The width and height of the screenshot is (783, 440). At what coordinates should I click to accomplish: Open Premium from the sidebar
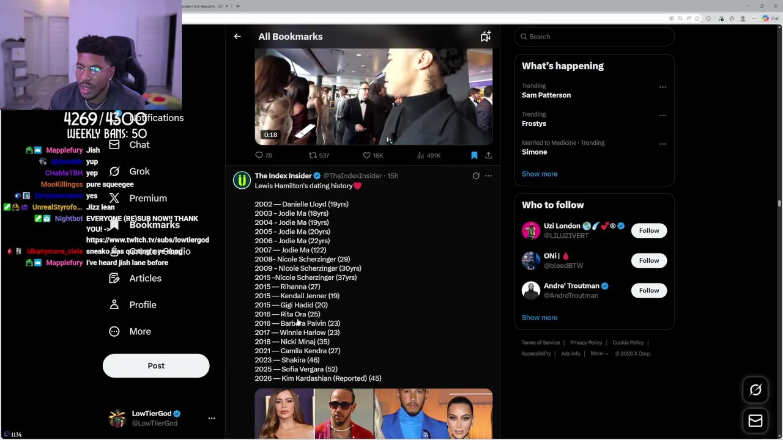138,198
